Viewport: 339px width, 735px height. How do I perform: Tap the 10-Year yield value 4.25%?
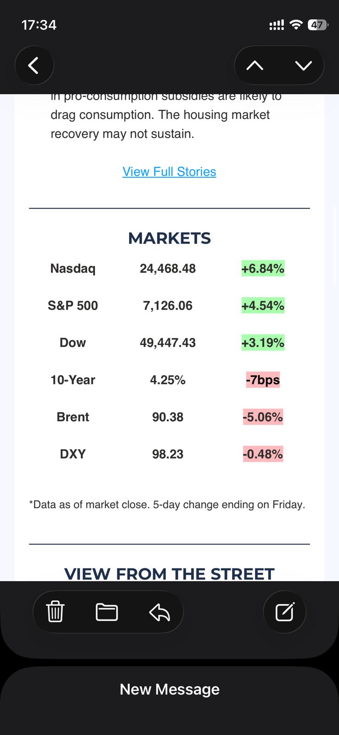tap(168, 380)
